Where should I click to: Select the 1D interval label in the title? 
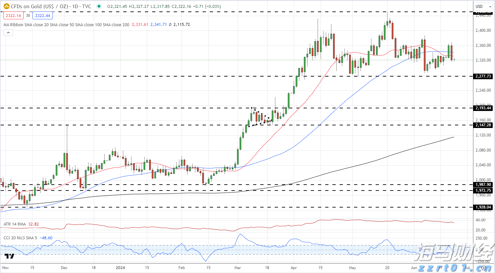[x=76, y=6]
